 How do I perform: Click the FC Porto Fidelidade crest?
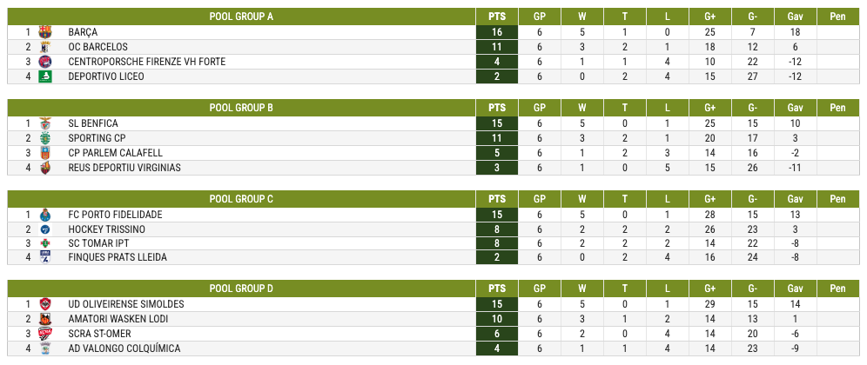tap(44, 215)
